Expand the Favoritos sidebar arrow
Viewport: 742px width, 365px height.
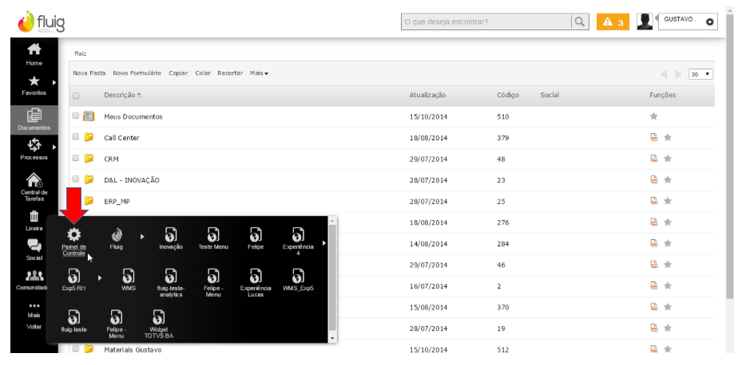[54, 83]
